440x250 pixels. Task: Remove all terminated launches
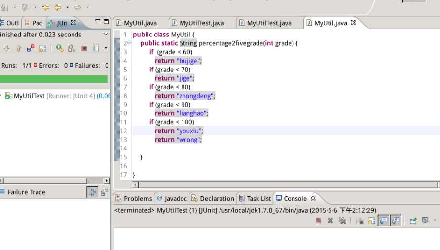(x=342, y=221)
